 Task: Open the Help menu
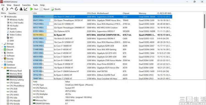pos(42,5)
